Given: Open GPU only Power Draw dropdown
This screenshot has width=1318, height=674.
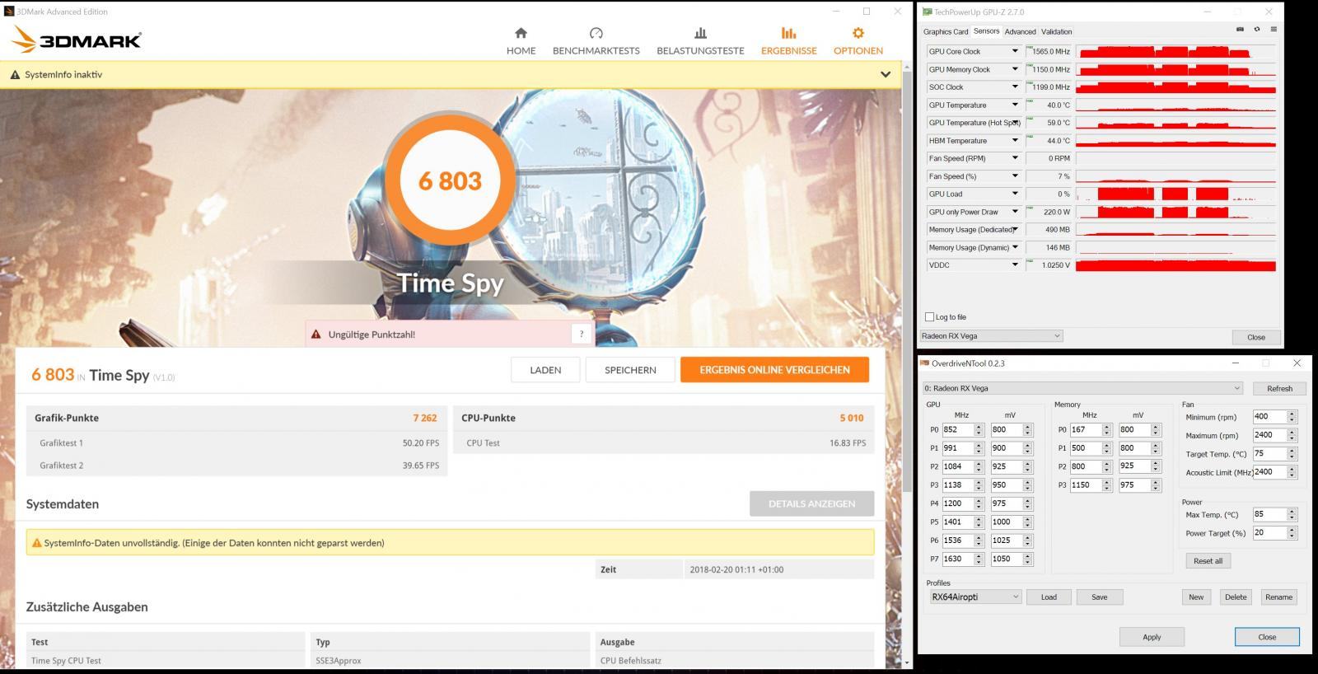Looking at the screenshot, I should pos(1015,212).
